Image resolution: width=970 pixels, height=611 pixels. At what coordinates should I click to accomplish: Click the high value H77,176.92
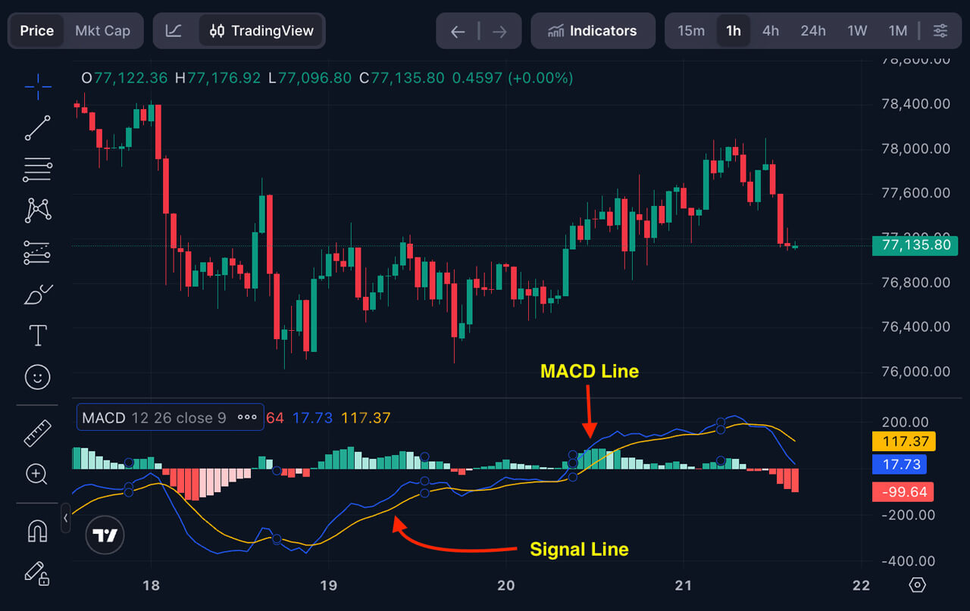pyautogui.click(x=217, y=78)
